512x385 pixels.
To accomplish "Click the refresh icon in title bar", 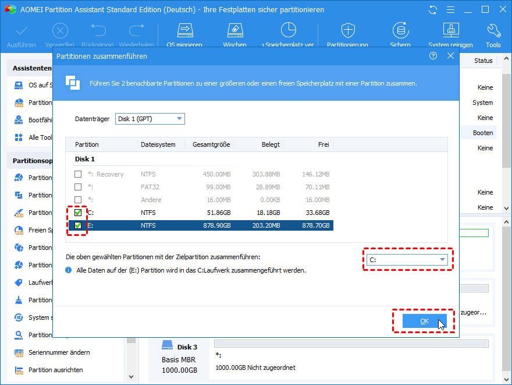I will click(433, 10).
